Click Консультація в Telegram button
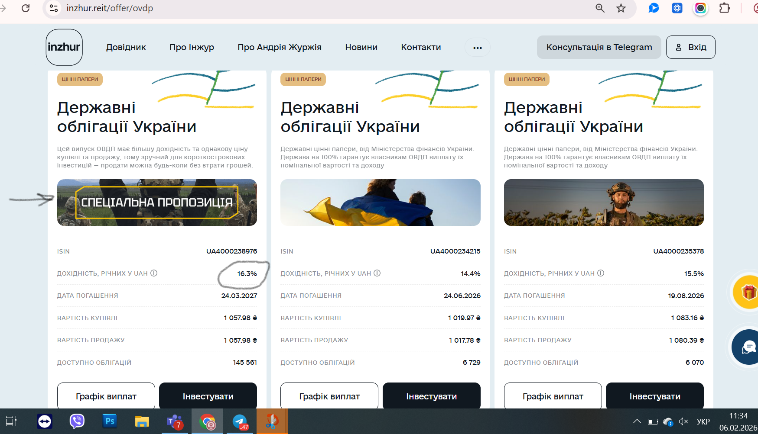 pos(599,47)
